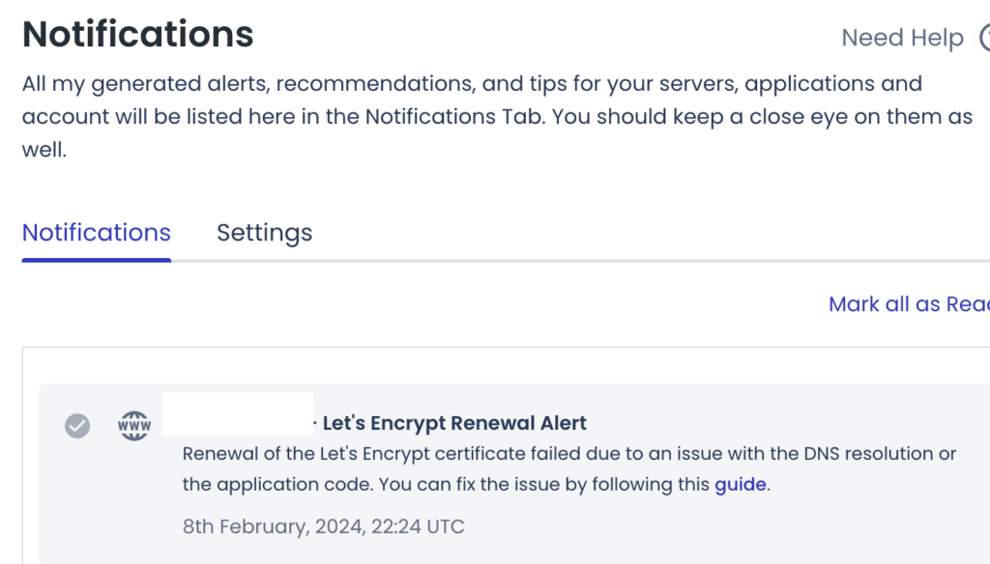The height and width of the screenshot is (564, 990).
Task: Click 'Let's Encrypt certificate' in alert body
Action: [x=422, y=454]
